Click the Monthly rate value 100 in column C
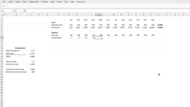 click(33, 62)
